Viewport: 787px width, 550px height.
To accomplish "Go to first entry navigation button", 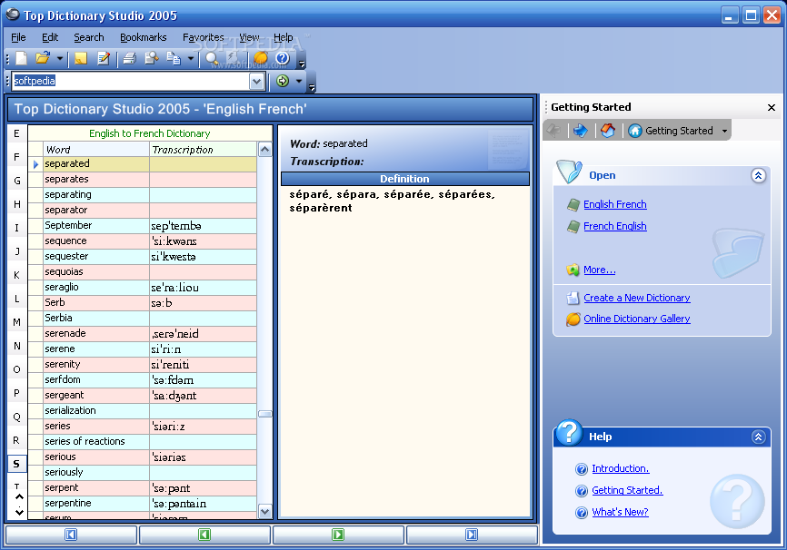I will (71, 535).
